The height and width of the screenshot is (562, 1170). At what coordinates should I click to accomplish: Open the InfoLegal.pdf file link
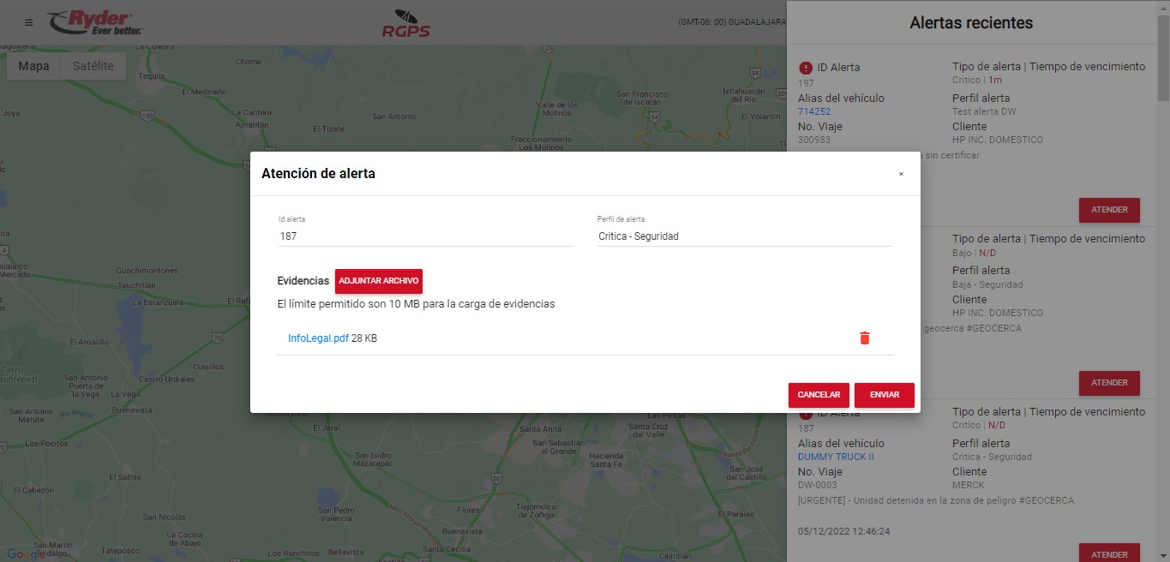pyautogui.click(x=318, y=338)
